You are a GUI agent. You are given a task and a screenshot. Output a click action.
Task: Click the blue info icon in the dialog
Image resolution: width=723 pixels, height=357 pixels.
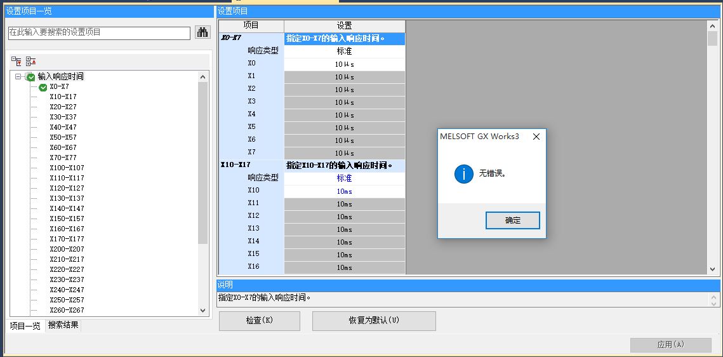coord(464,173)
